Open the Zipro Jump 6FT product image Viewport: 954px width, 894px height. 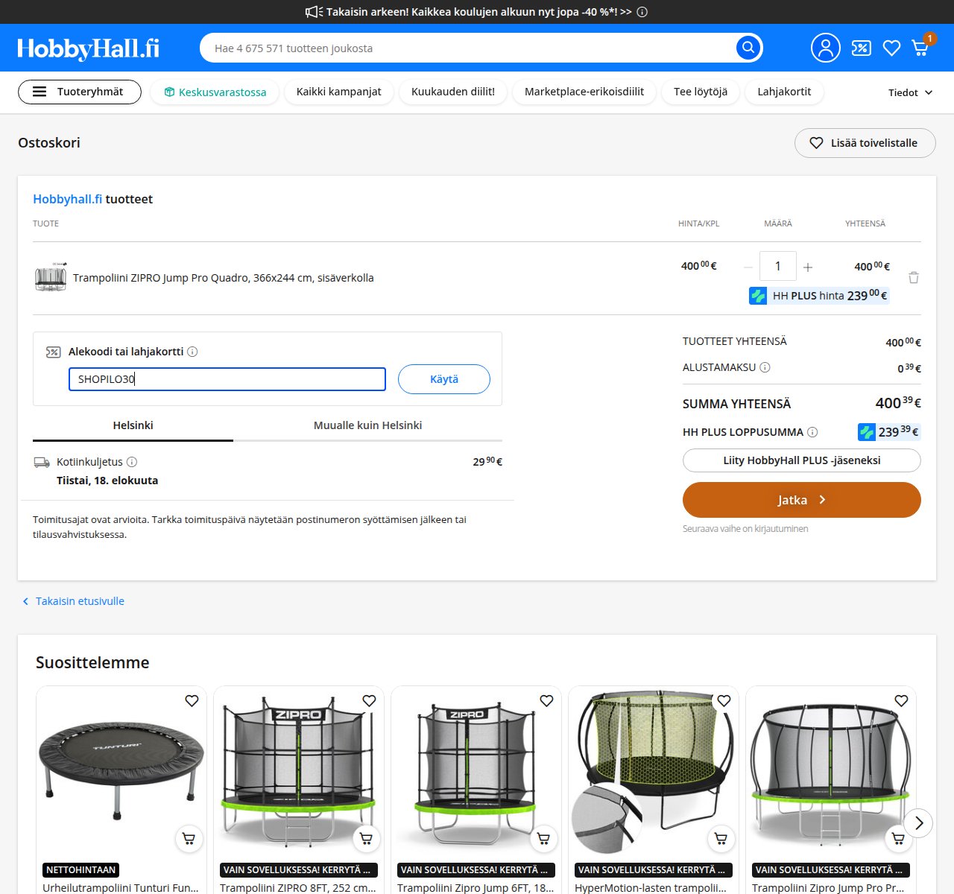pyautogui.click(x=476, y=772)
